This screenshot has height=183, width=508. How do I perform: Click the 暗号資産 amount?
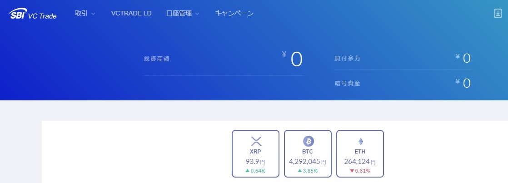[463, 83]
